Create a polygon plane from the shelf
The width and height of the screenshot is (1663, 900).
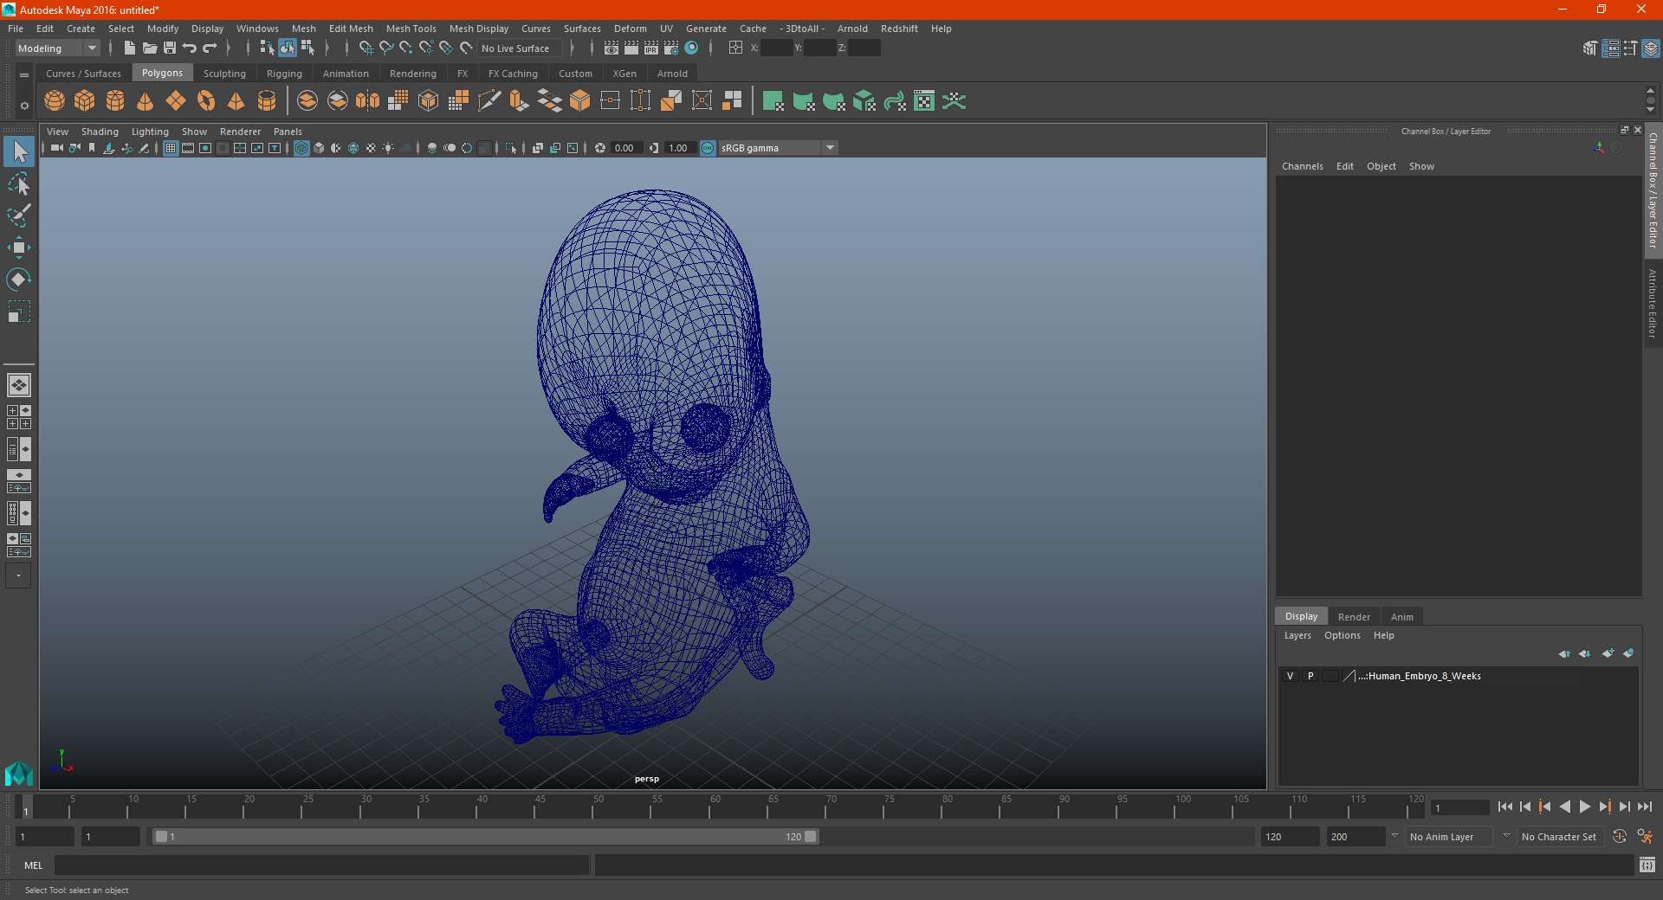tap(176, 101)
